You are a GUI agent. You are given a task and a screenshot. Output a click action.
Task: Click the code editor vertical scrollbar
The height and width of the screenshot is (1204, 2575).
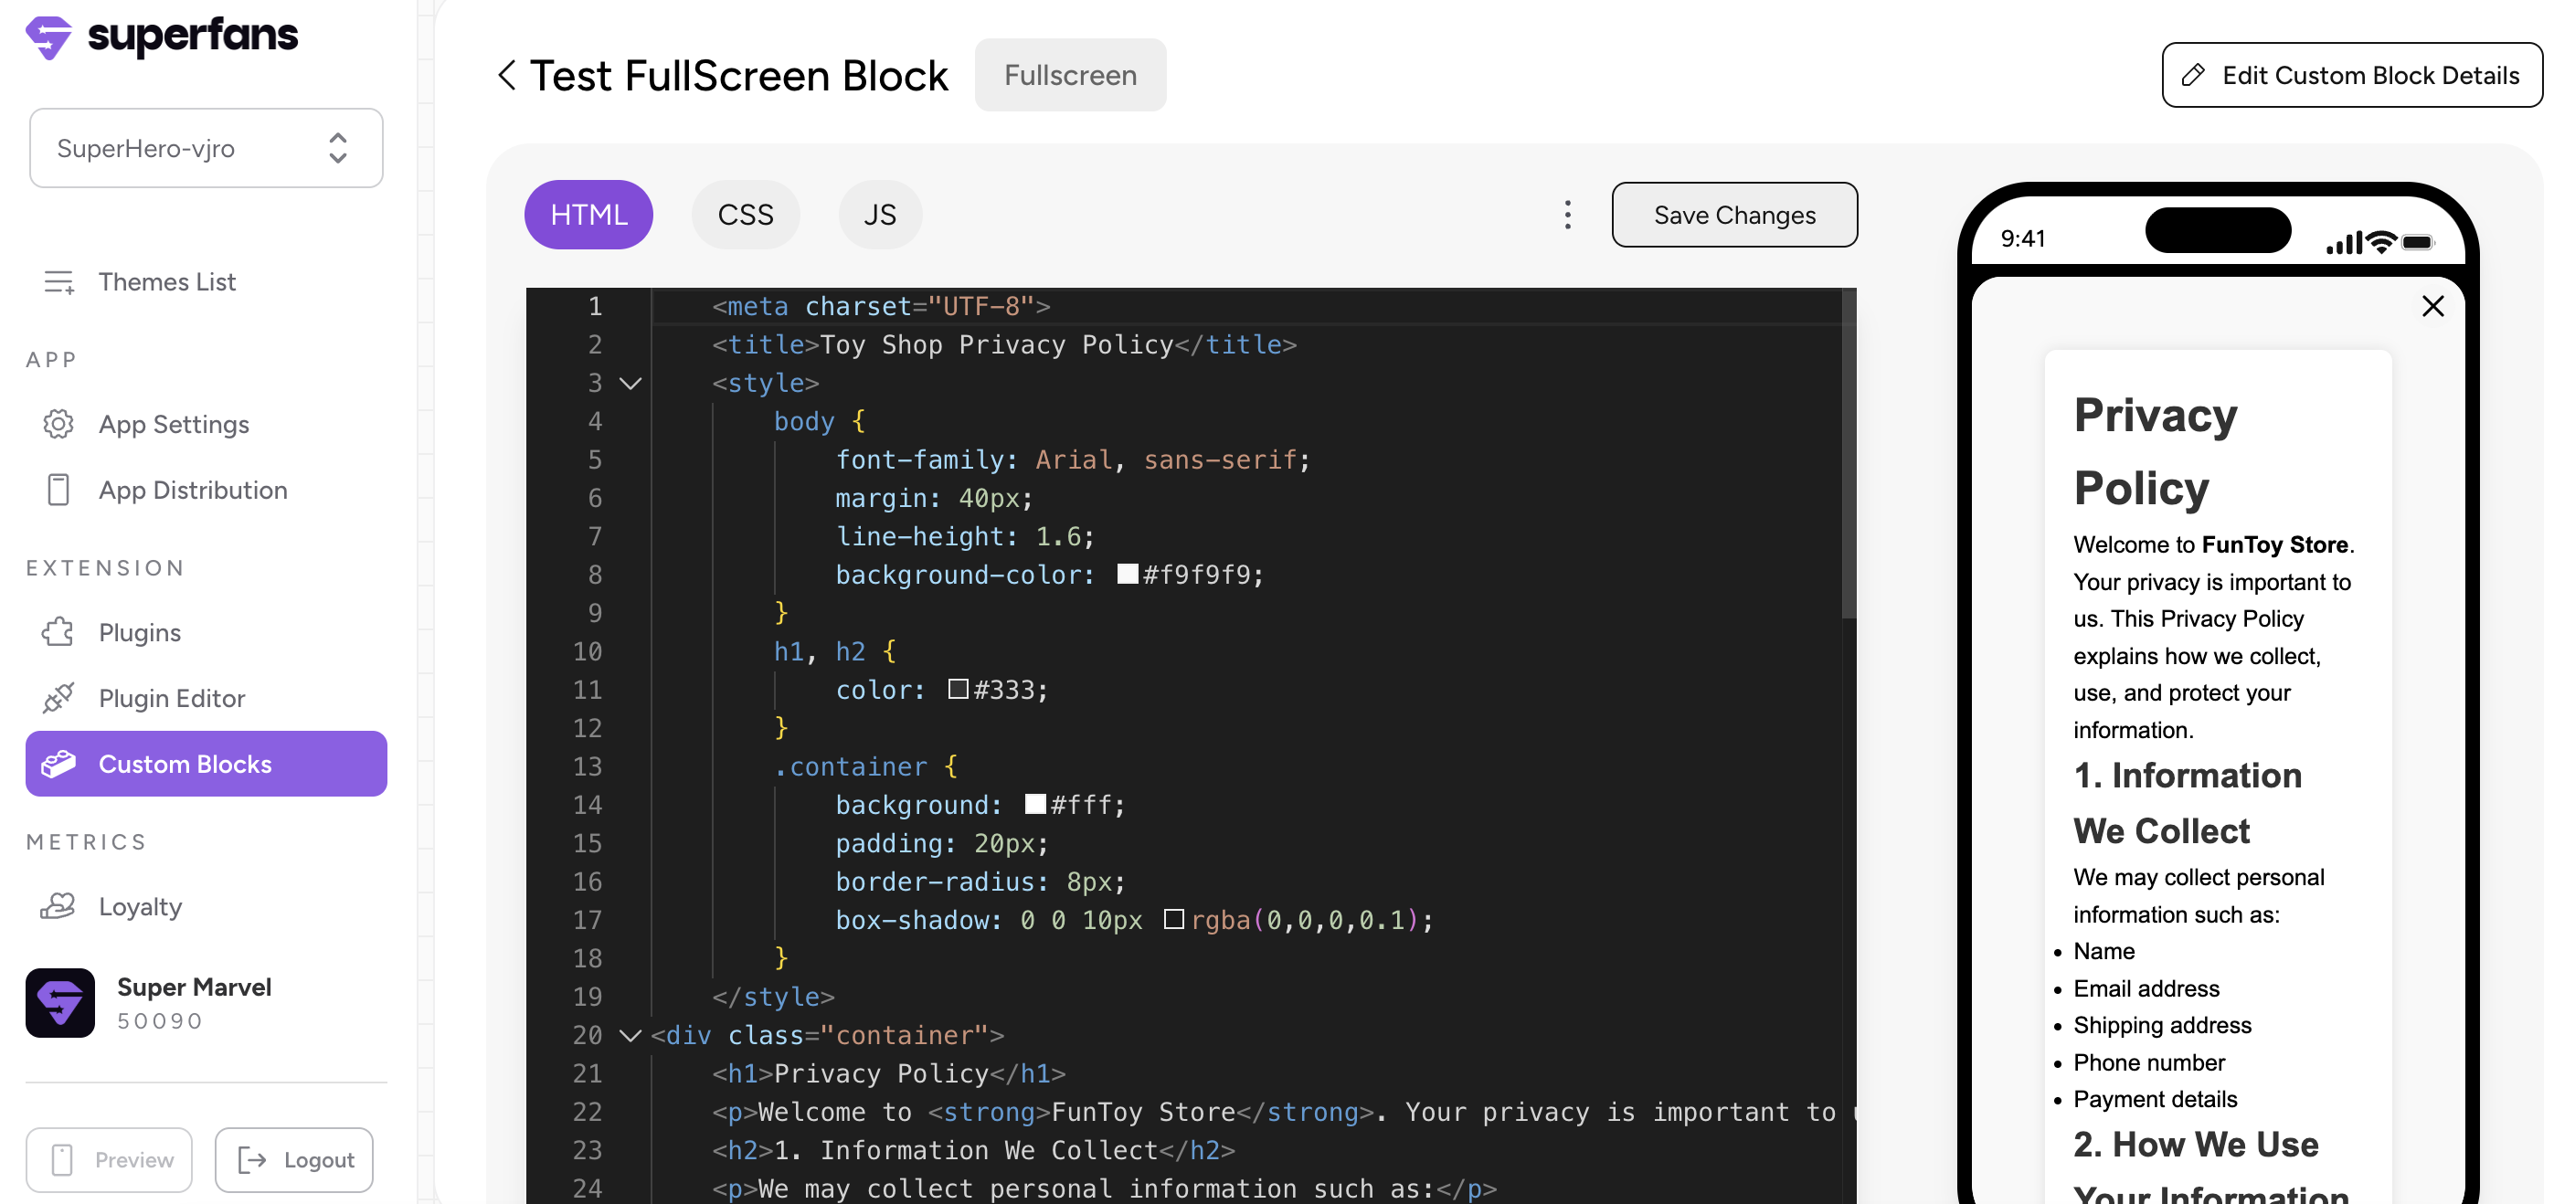click(1849, 456)
